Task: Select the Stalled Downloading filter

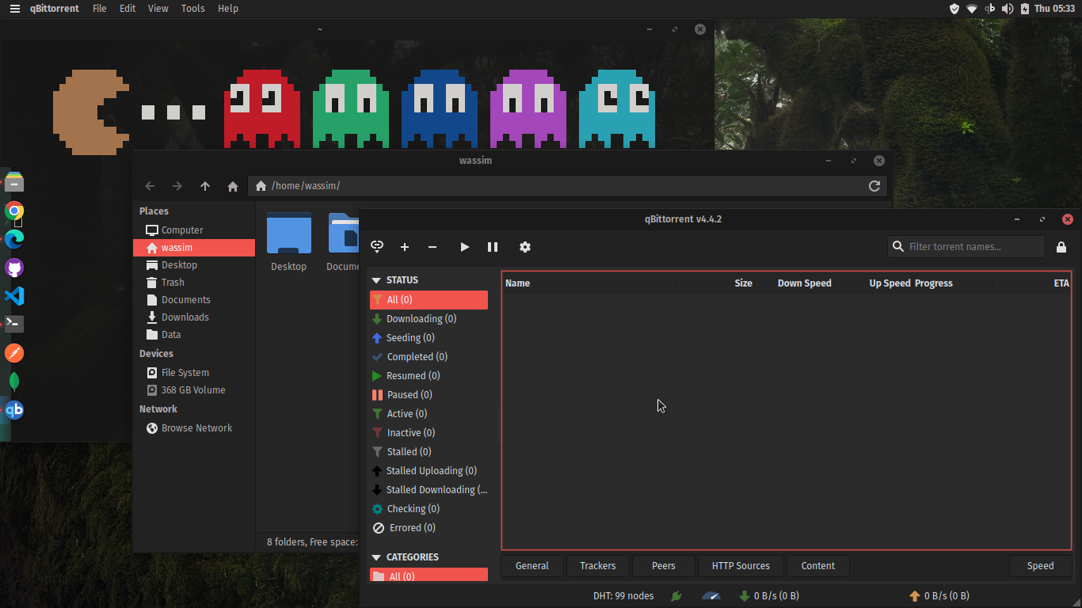Action: (x=429, y=490)
